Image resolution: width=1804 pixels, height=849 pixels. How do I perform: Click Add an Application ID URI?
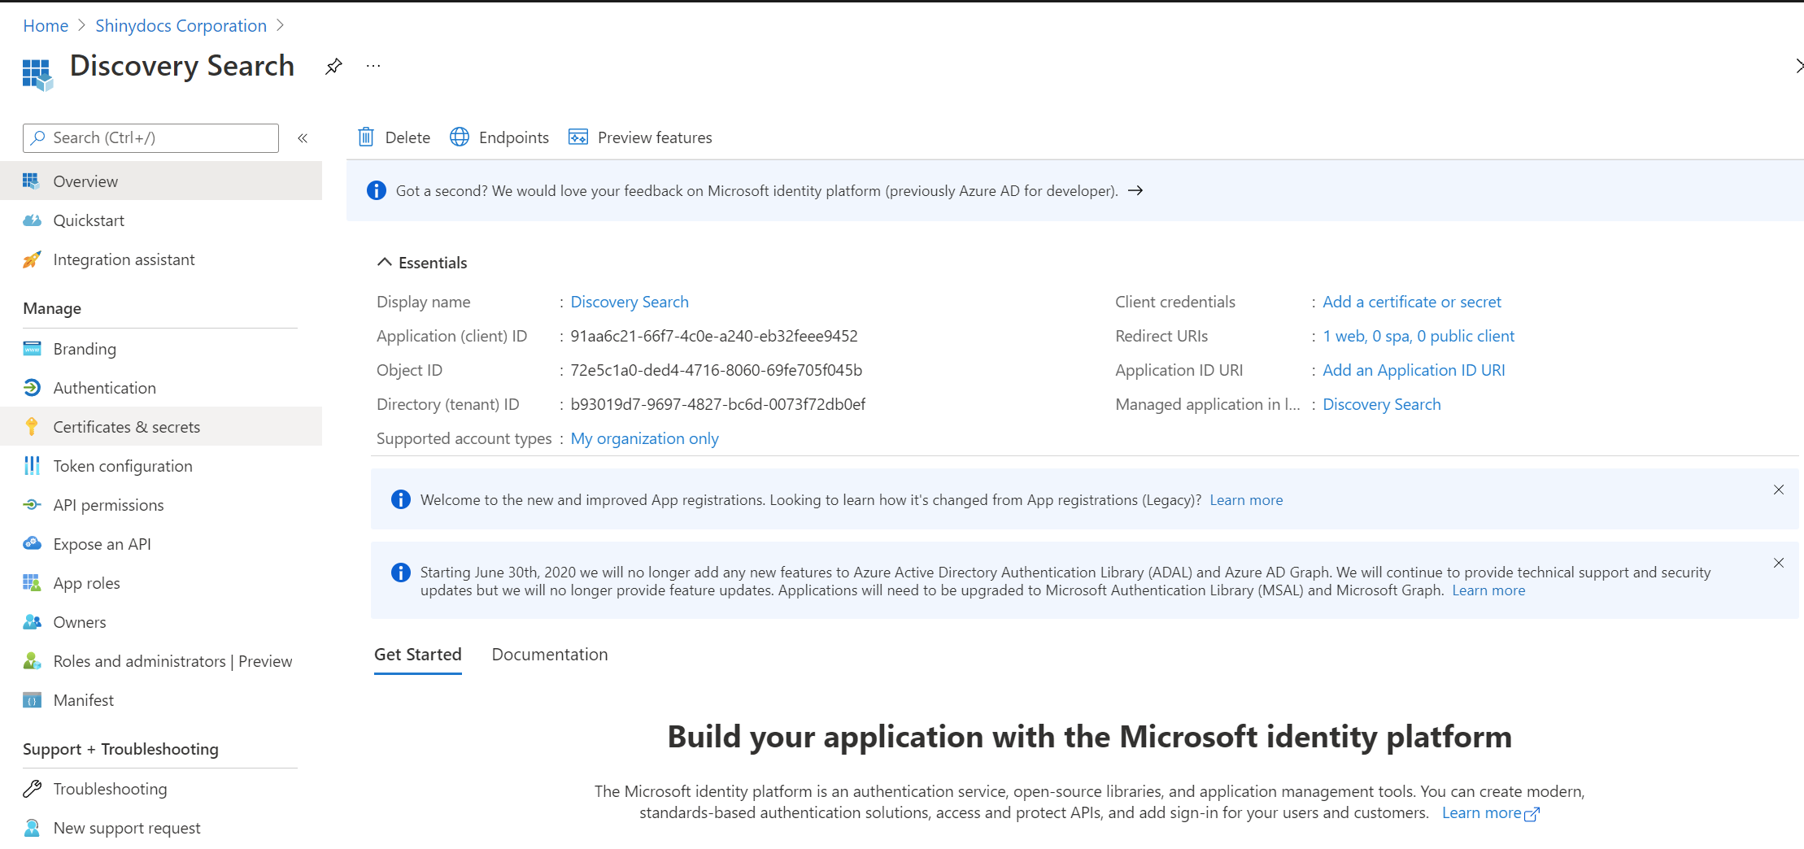pyautogui.click(x=1414, y=370)
